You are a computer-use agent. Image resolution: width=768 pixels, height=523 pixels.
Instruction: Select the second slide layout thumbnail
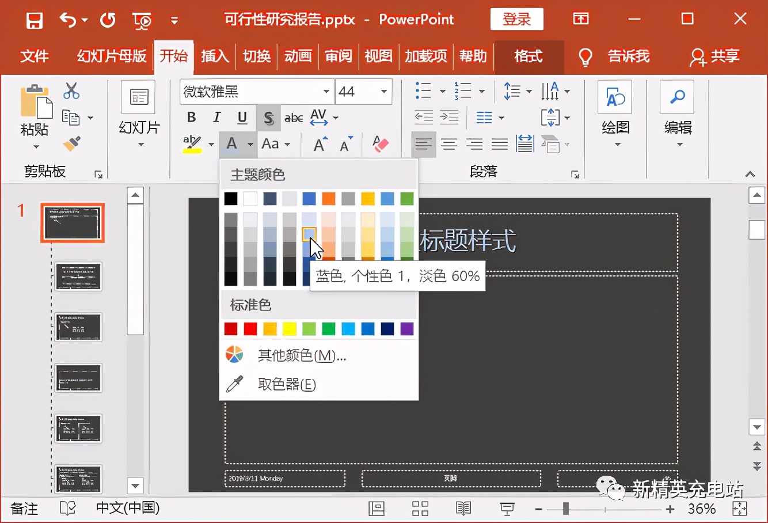tap(78, 276)
